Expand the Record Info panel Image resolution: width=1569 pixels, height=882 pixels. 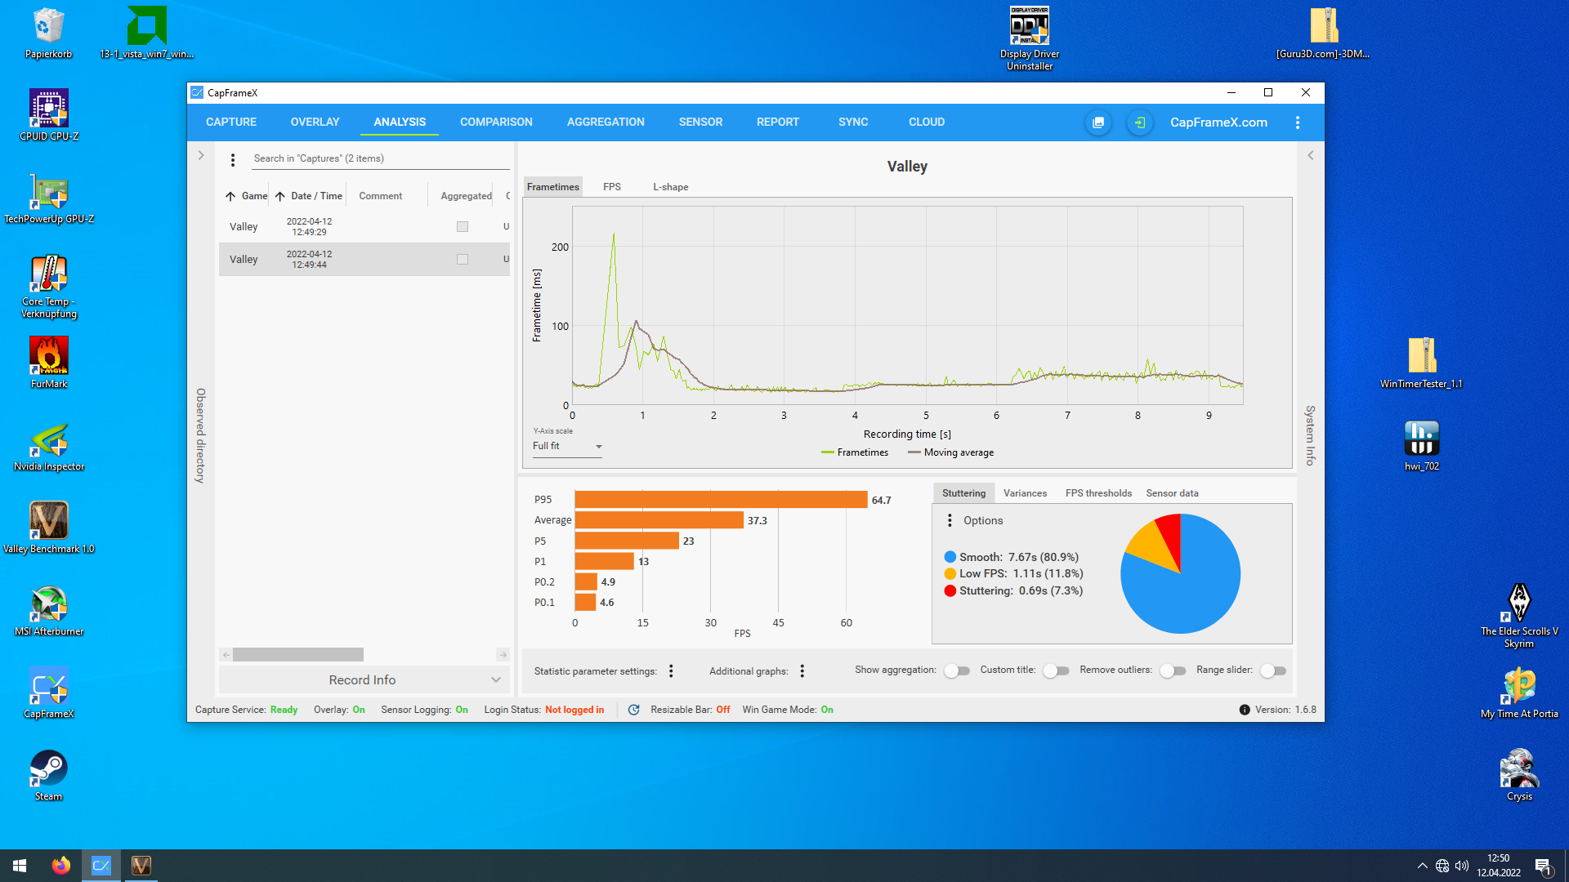(x=364, y=680)
